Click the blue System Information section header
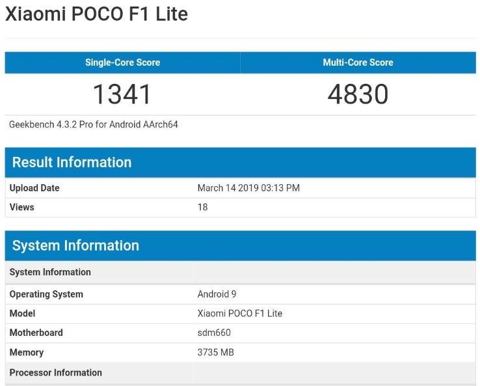Viewport: 480px width, 386px height. point(240,245)
